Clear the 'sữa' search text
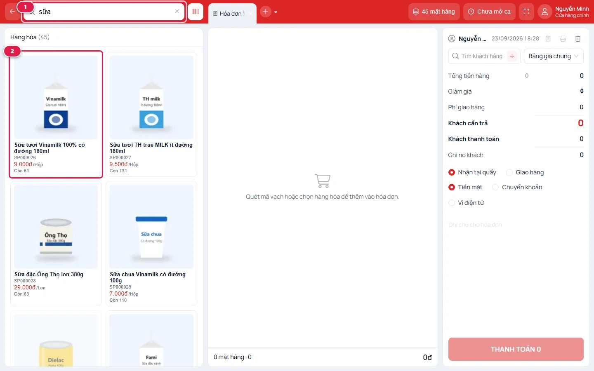The height and width of the screenshot is (371, 594). tap(177, 12)
